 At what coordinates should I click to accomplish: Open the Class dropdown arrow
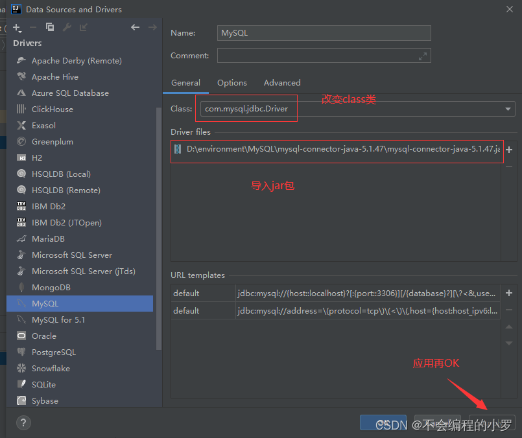pos(508,109)
